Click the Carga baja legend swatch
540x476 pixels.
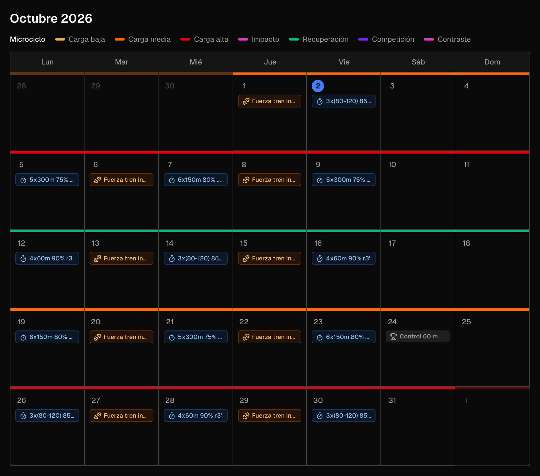(x=60, y=39)
